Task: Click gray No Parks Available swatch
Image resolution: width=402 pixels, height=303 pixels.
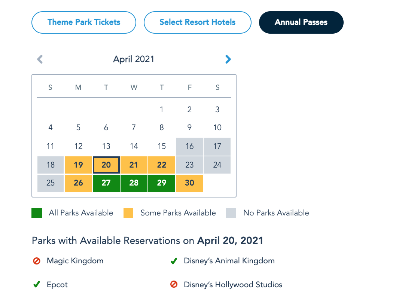Action: (231, 213)
